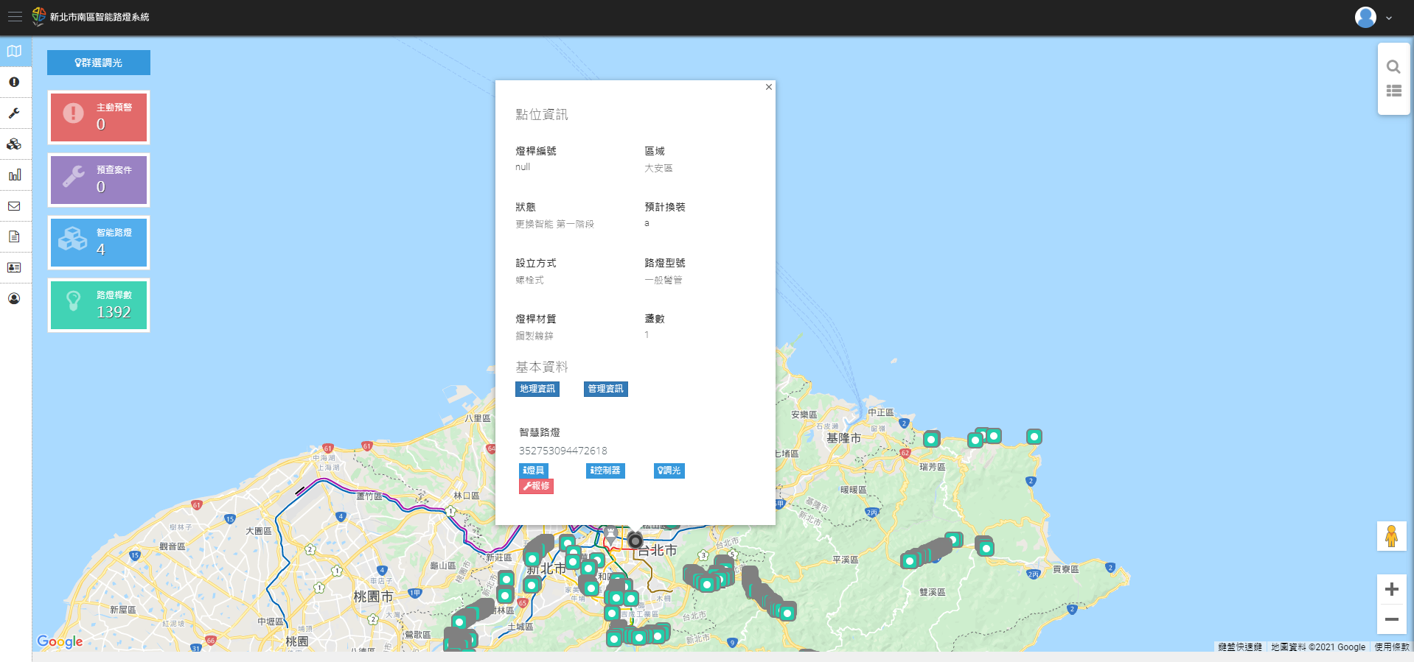The image size is (1414, 662).
Task: Open the 路燈桿數 1392 summary card
Action: 99,305
